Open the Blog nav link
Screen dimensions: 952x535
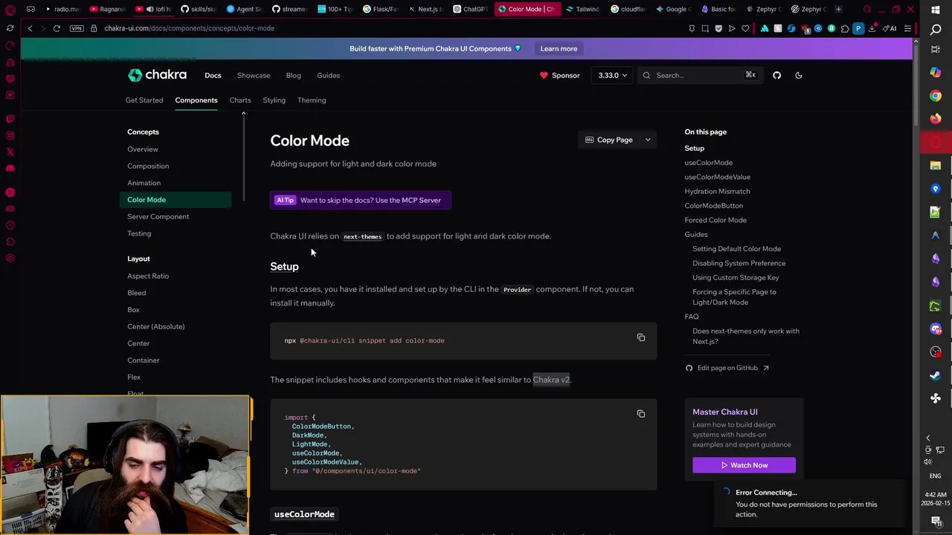293,75
